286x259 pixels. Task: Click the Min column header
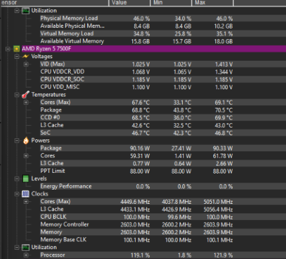[x=171, y=3]
